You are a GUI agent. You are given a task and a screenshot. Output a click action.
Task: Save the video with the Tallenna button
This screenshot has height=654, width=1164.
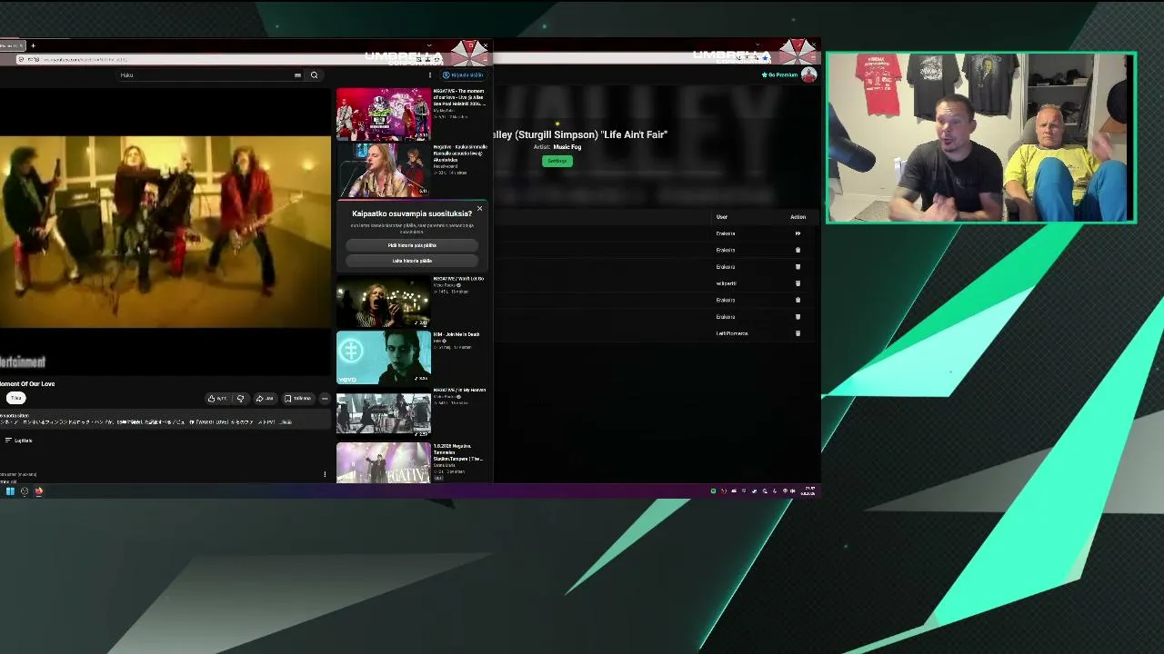tap(297, 398)
